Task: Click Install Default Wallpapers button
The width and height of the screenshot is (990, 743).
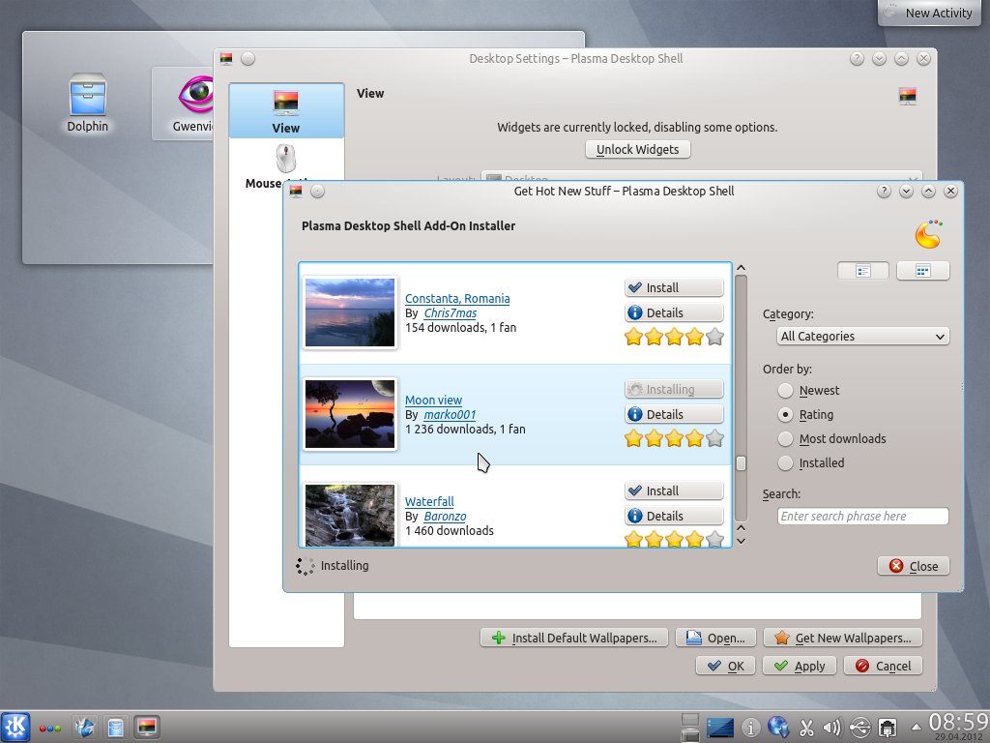Action: (x=574, y=639)
